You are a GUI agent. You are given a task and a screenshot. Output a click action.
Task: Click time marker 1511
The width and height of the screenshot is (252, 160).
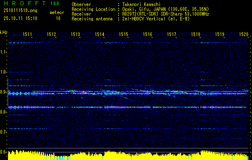tap(27, 34)
